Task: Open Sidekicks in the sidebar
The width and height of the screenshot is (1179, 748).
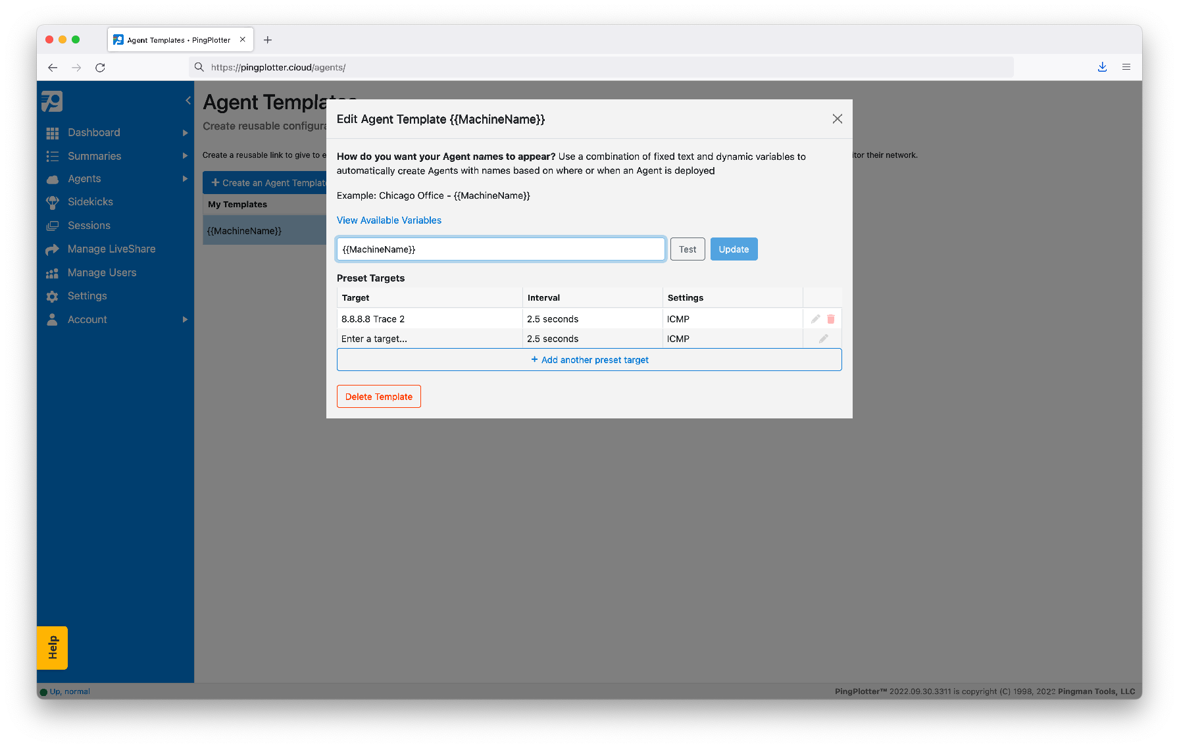Action: click(90, 202)
